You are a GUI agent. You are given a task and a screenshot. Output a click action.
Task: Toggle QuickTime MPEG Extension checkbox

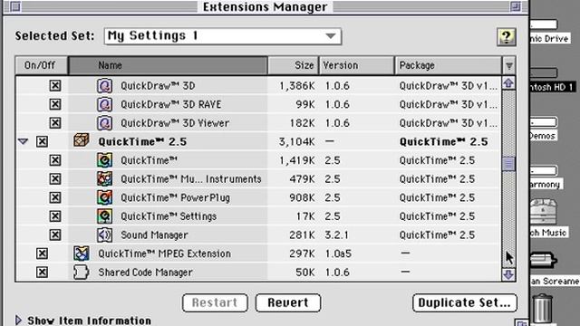click(42, 254)
